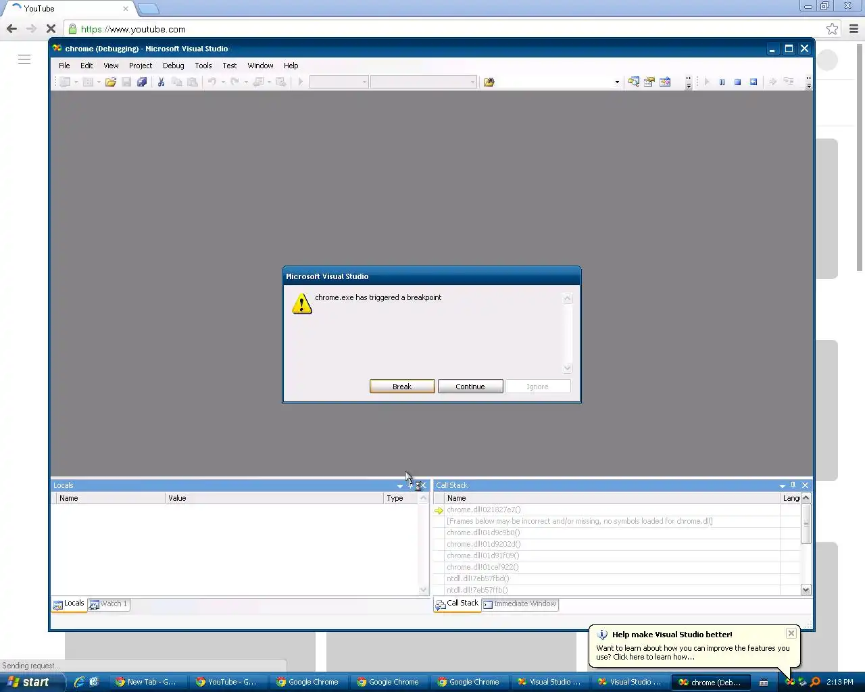The width and height of the screenshot is (865, 692).
Task: Open the Edit menu
Action: coord(86,66)
